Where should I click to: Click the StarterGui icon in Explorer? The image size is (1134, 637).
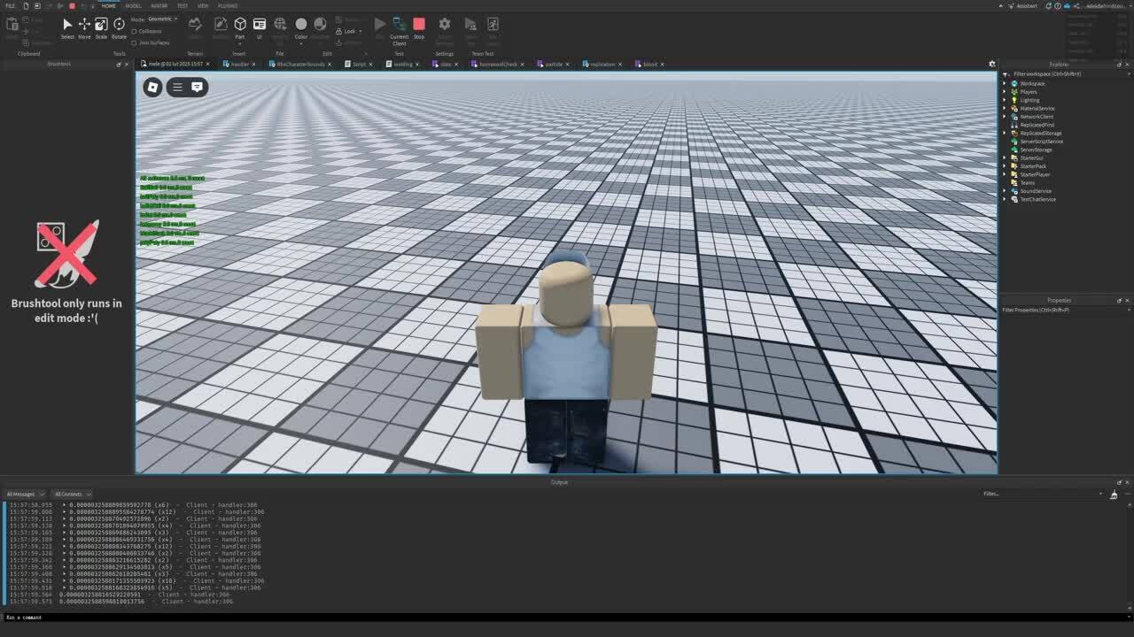click(1014, 157)
